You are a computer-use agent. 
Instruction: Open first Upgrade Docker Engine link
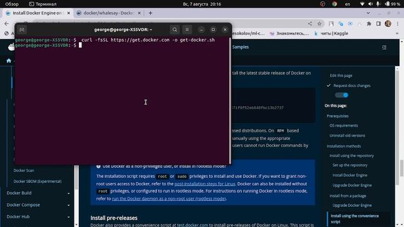click(x=352, y=185)
